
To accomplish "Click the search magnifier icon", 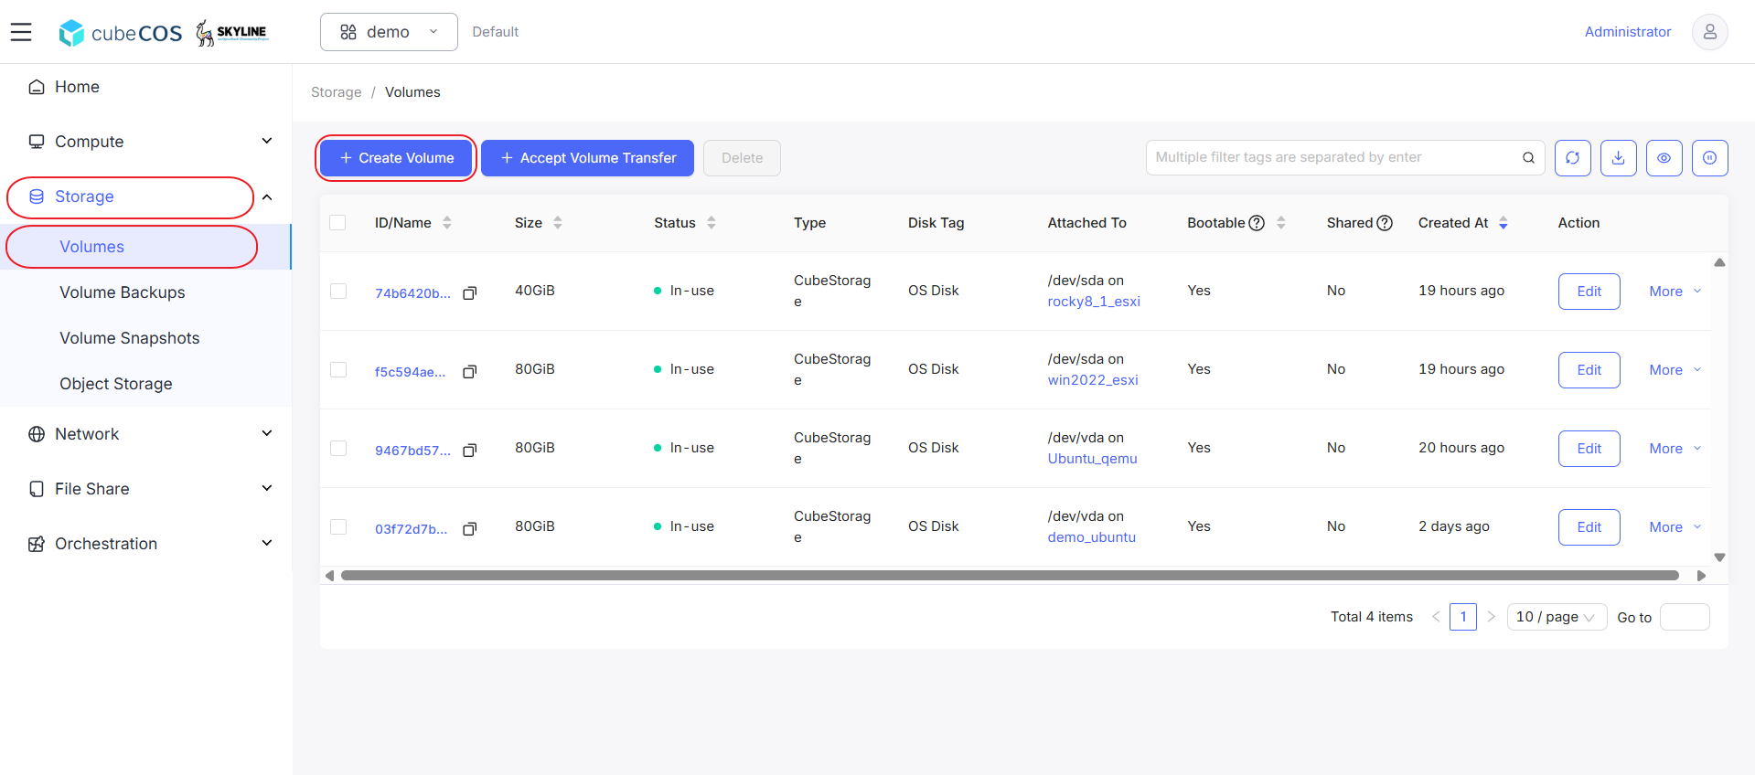I will [x=1528, y=157].
